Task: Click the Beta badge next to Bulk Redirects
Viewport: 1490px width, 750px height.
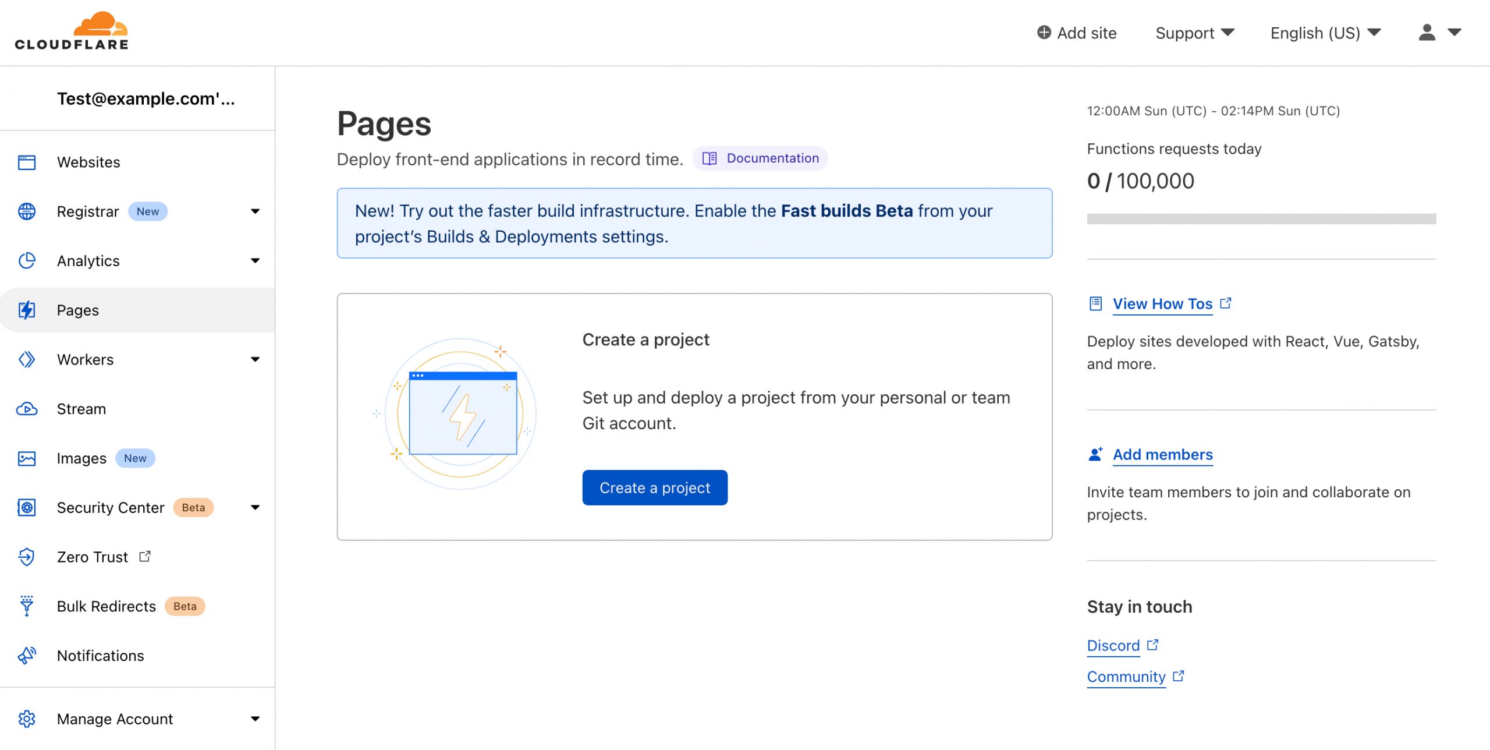Action: pos(185,606)
